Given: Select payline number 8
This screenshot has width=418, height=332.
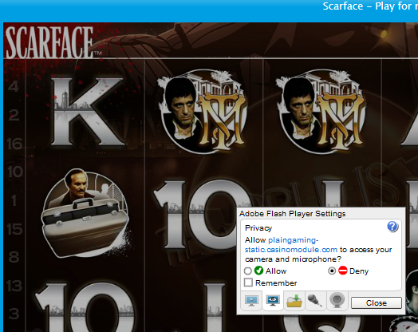Looking at the screenshot, I should [x=14, y=257].
